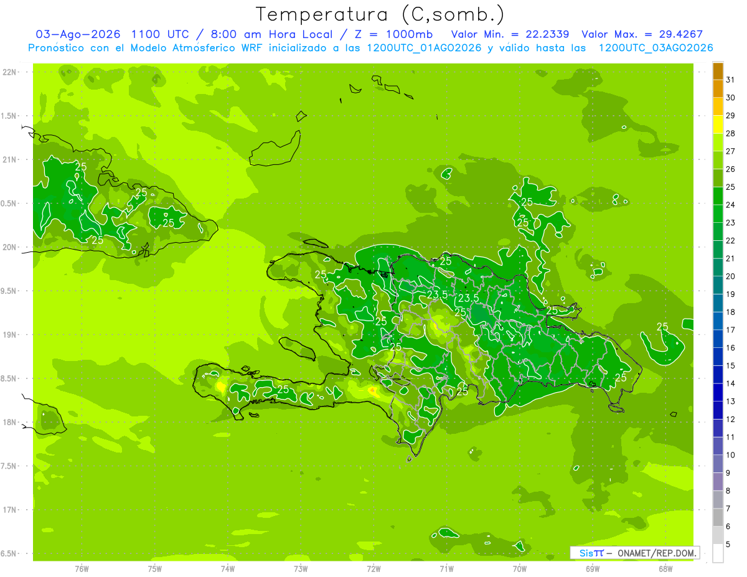
Task: Click legend value "30"
Action: (730, 98)
